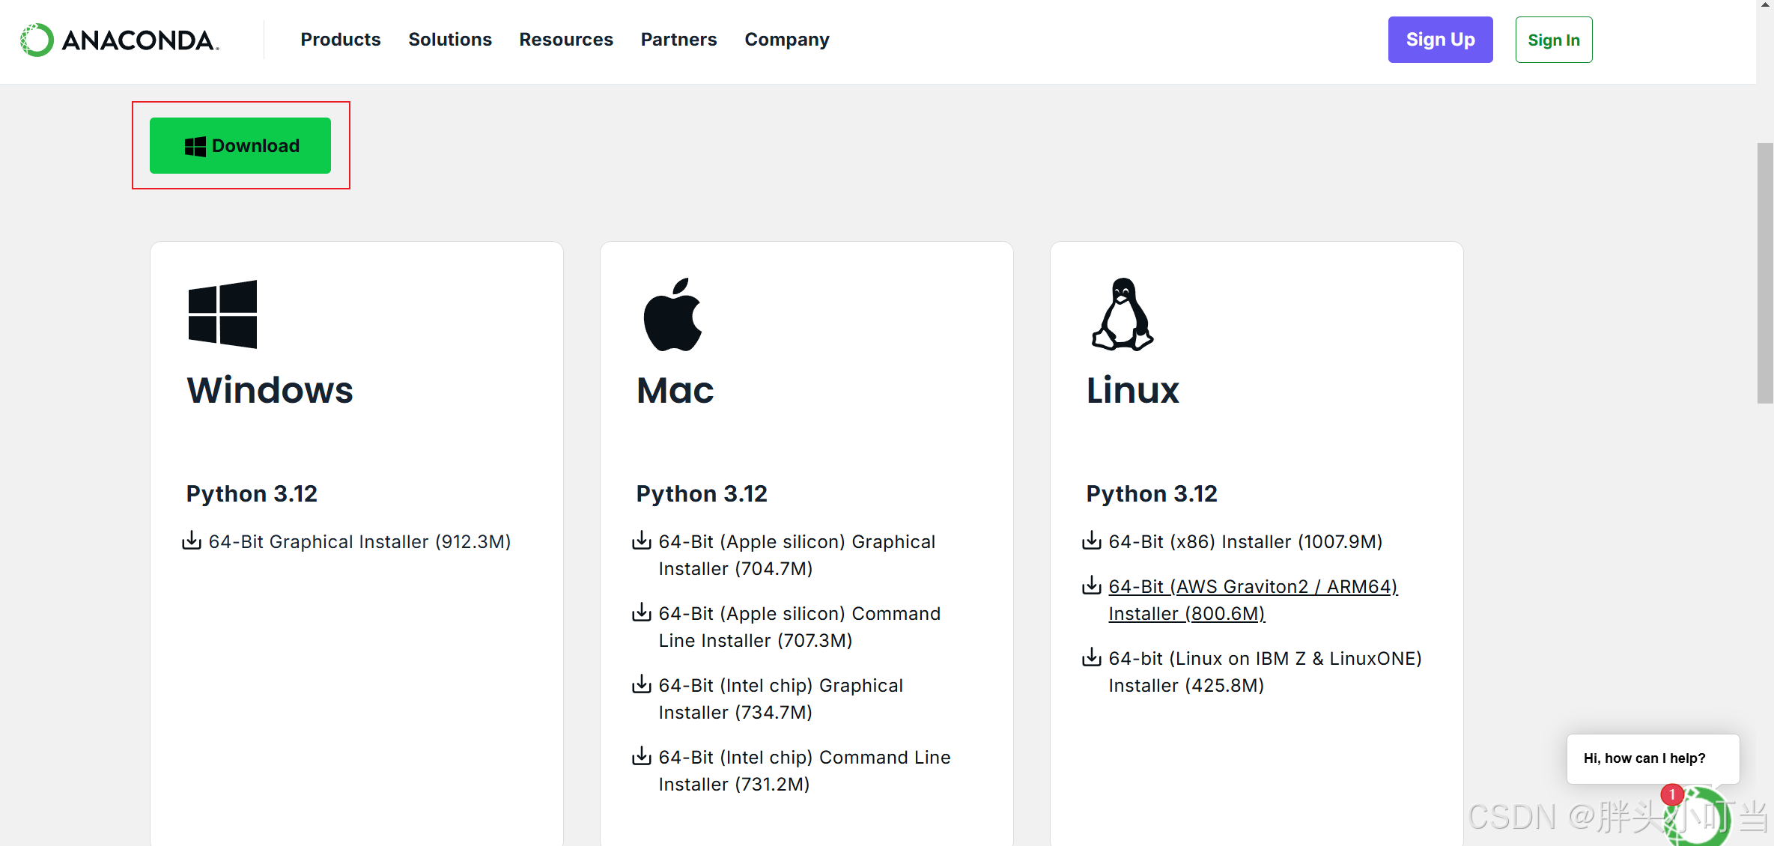The height and width of the screenshot is (846, 1774).
Task: Click the Sign In button
Action: click(1554, 40)
